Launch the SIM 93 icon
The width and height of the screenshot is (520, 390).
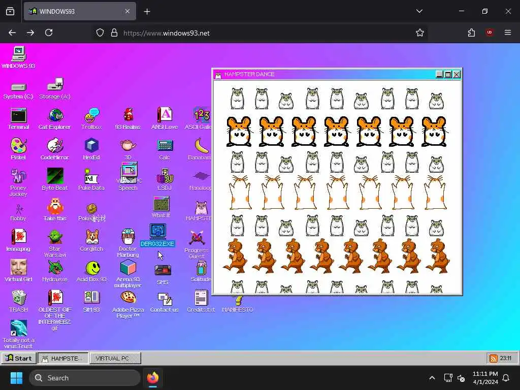click(91, 302)
